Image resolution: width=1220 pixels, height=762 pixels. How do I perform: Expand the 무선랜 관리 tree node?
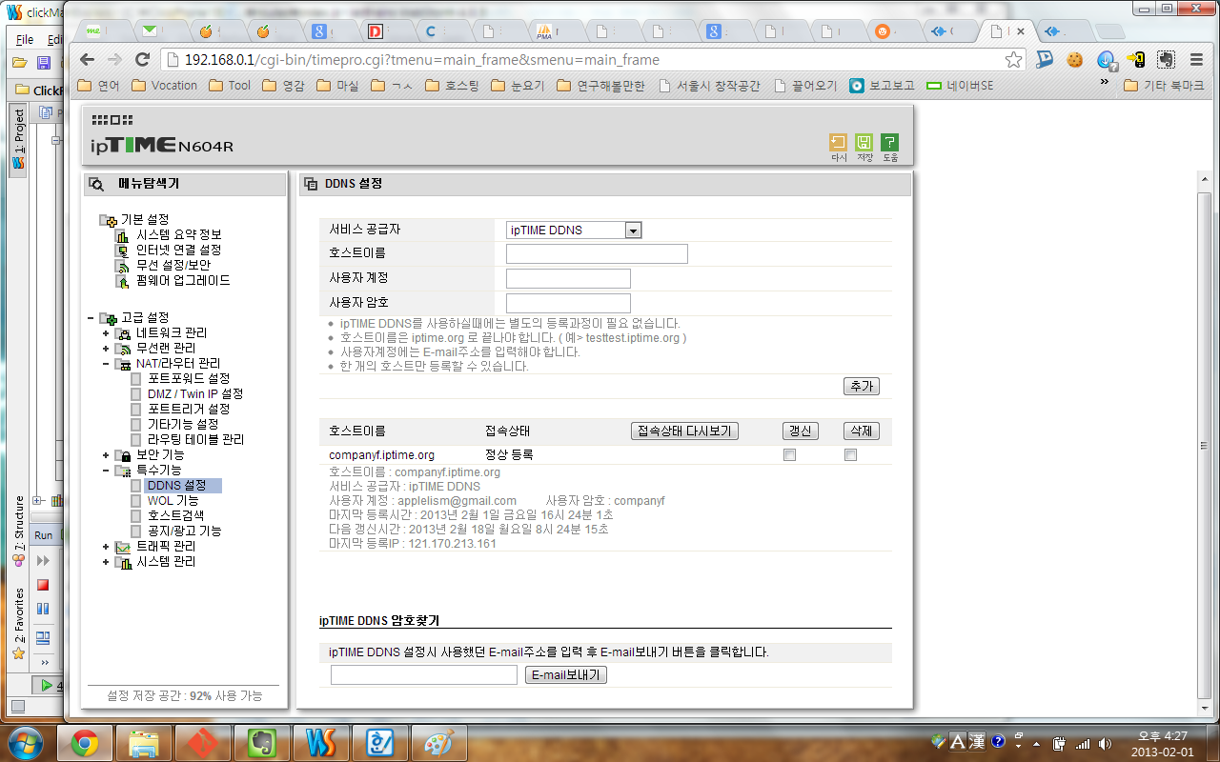pyautogui.click(x=106, y=349)
